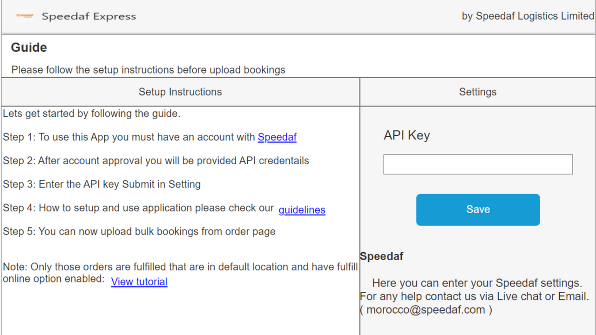Click 'Here you can enter your Speedaf settings' text

click(x=477, y=282)
